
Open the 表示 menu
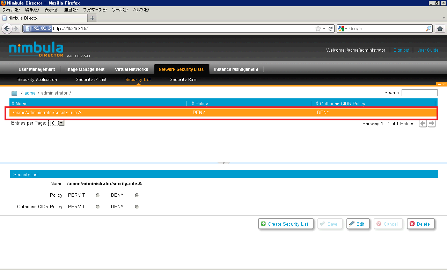click(x=51, y=10)
